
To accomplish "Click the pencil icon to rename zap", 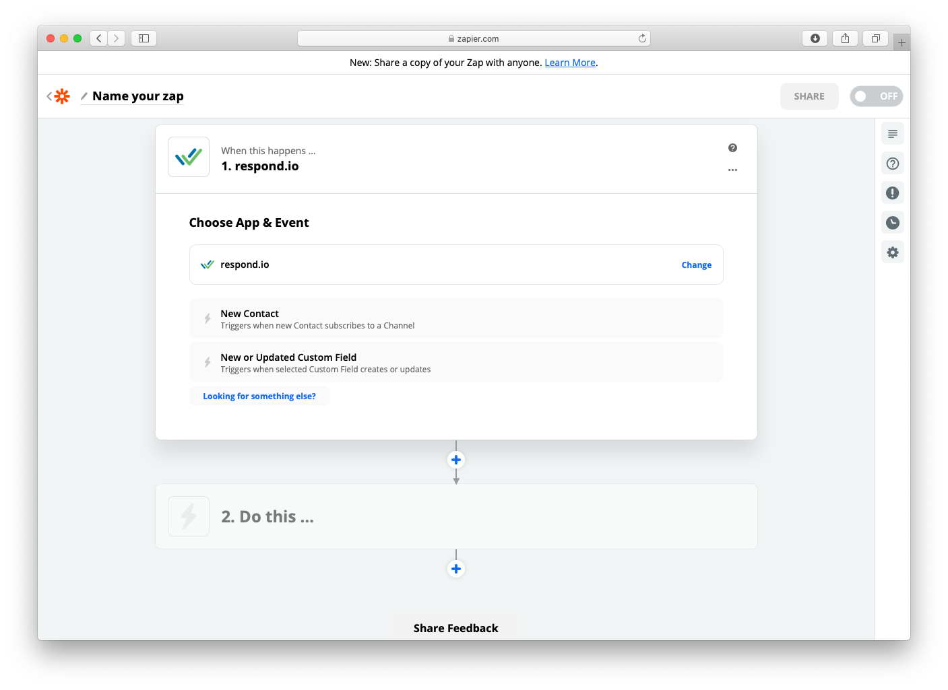I will pos(84,96).
